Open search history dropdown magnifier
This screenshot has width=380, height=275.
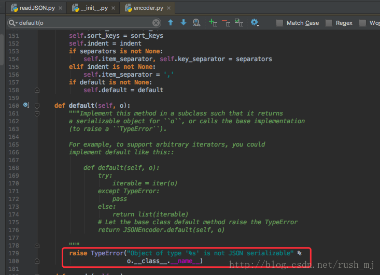point(13,23)
